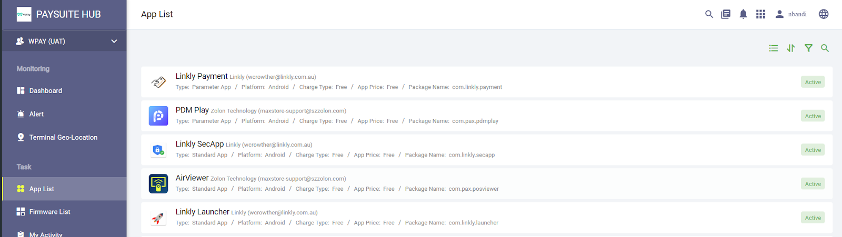Image resolution: width=842 pixels, height=237 pixels.
Task: Click the Firmware List sidebar icon
Action: click(21, 212)
